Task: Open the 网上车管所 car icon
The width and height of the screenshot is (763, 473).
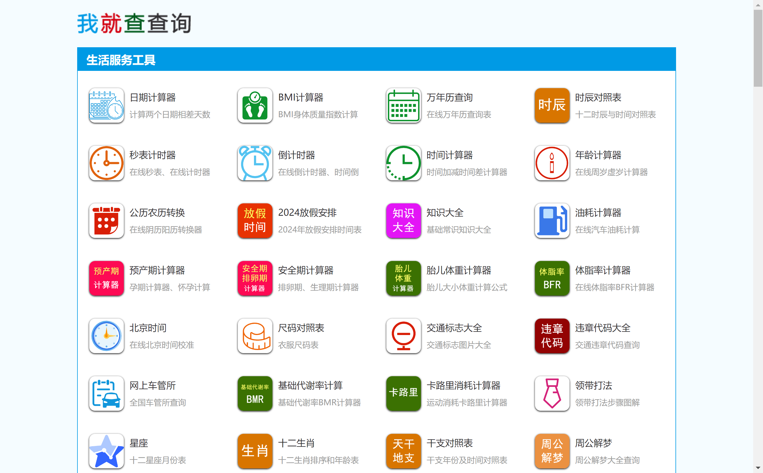Action: point(106,393)
